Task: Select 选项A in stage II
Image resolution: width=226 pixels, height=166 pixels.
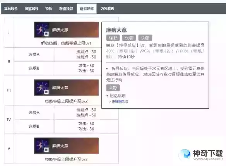Action: point(34,54)
